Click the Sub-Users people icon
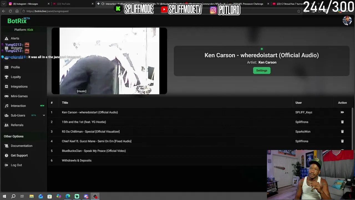355x200 pixels. pyautogui.click(x=6, y=116)
